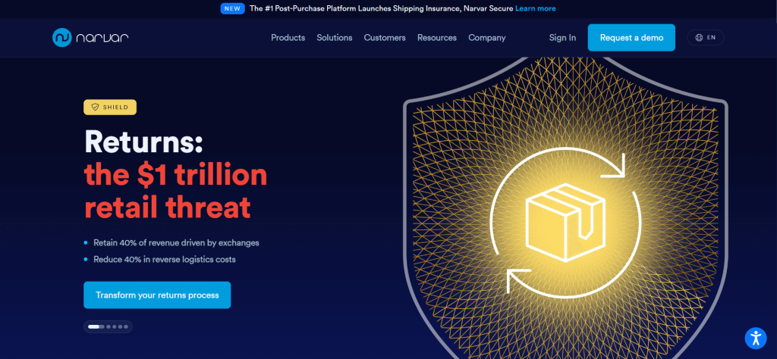Select the third carousel slide dot
Image resolution: width=777 pixels, height=359 pixels.
tap(115, 327)
